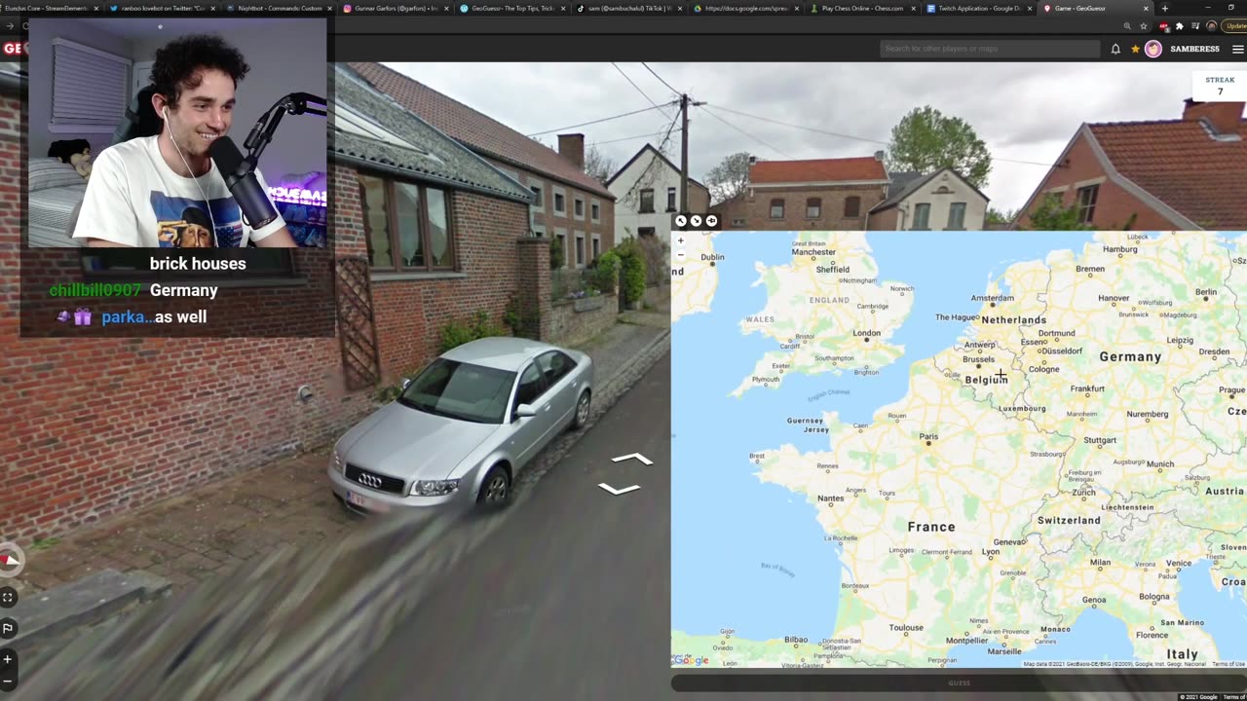Click the London label on the map
1247x701 pixels.
tap(867, 333)
